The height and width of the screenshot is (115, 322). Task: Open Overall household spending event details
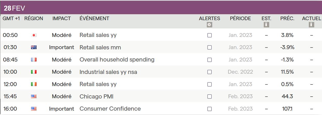coord(117,60)
